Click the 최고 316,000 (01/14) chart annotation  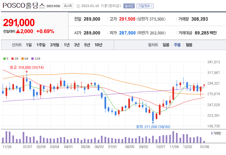(27, 68)
